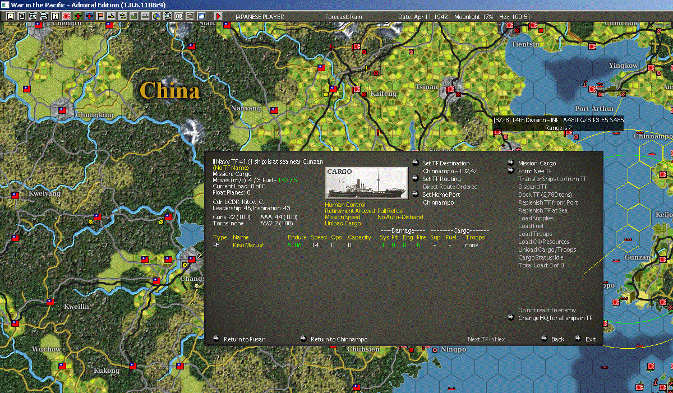Select Replenish TF from Port
The image size is (673, 393).
pyautogui.click(x=548, y=202)
